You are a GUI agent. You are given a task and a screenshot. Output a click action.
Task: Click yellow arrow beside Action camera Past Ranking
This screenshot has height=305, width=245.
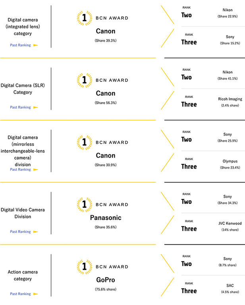point(35,294)
